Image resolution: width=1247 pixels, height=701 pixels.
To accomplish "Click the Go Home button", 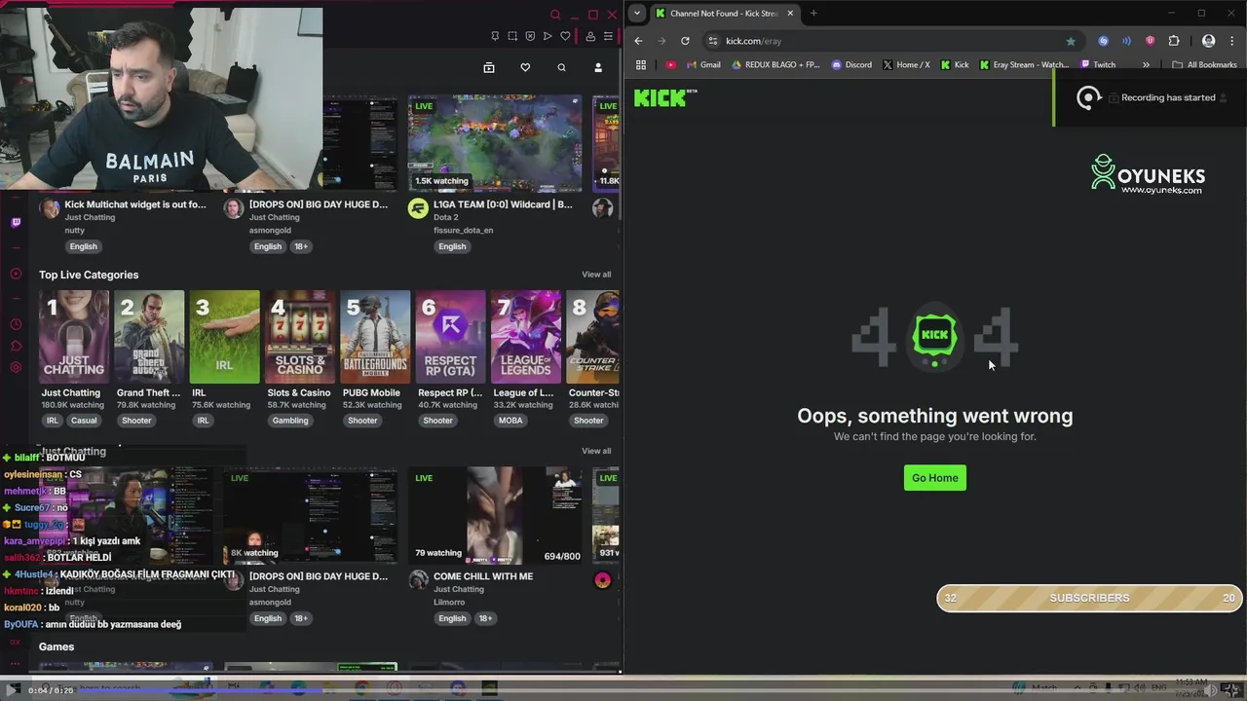I will coord(935,478).
